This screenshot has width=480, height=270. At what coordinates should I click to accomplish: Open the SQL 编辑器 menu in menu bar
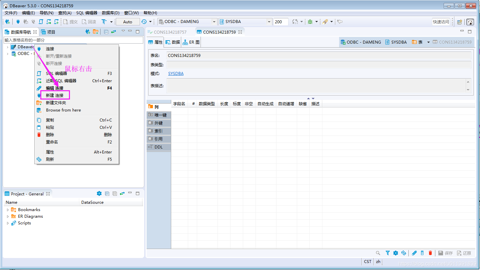[x=87, y=13]
